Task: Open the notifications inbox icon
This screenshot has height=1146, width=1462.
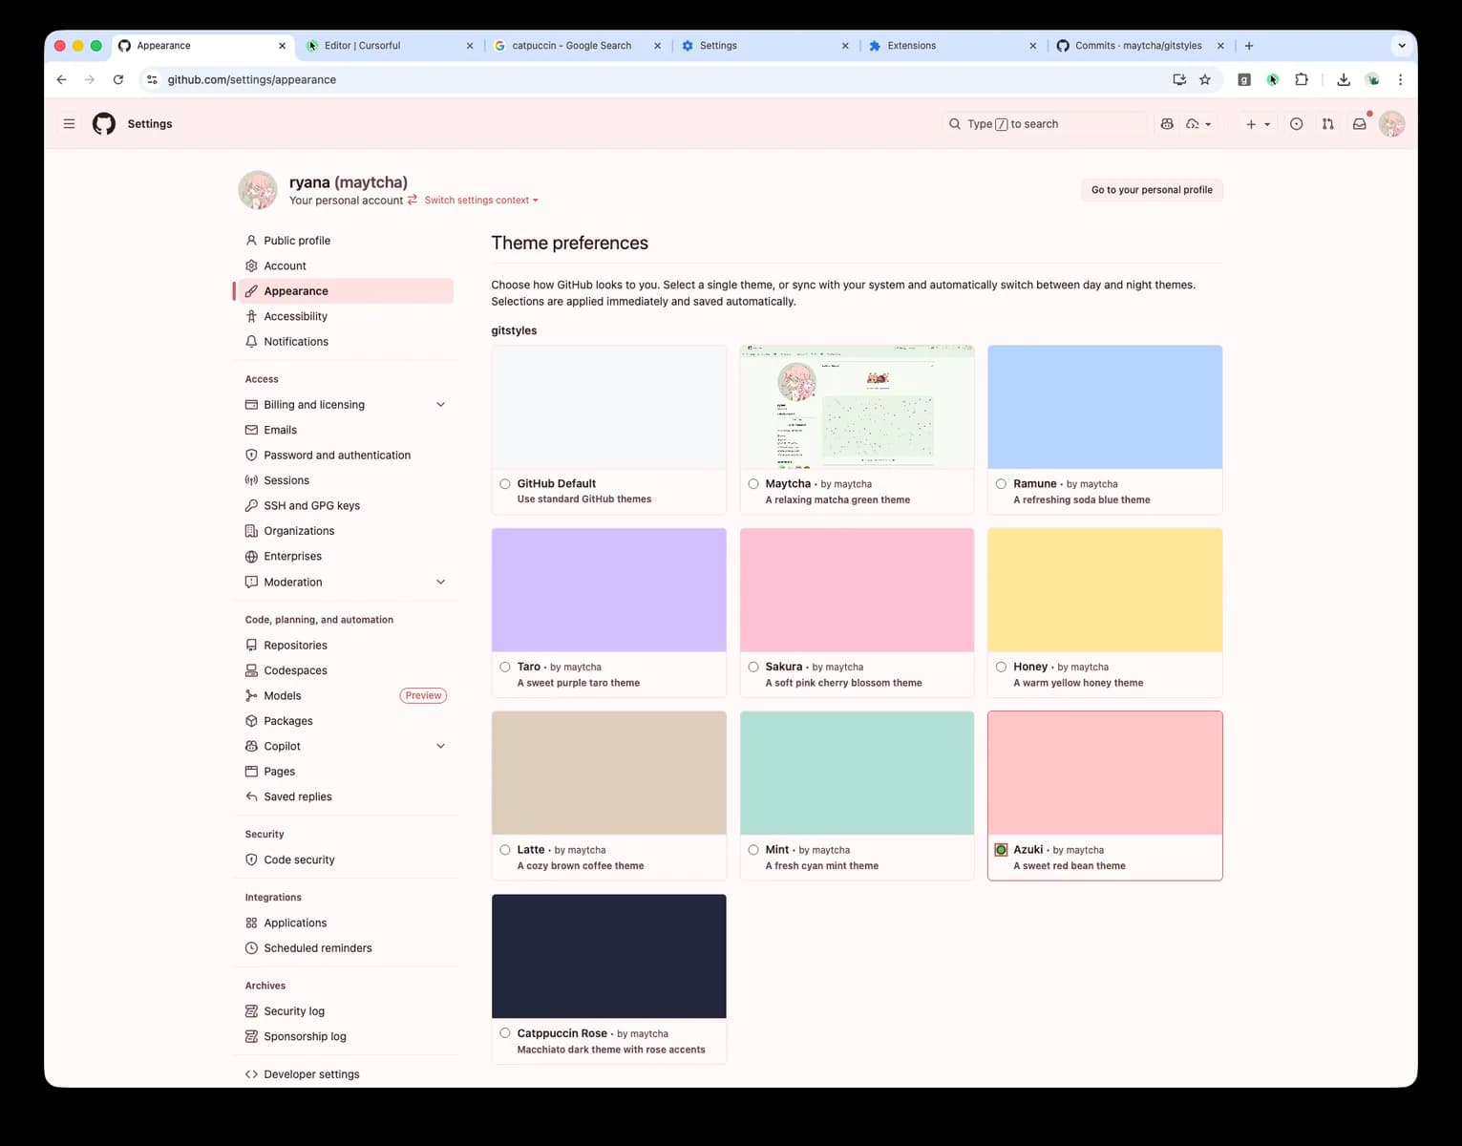Action: click(x=1360, y=124)
